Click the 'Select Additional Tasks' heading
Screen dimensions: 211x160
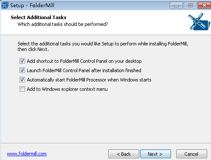point(39,17)
